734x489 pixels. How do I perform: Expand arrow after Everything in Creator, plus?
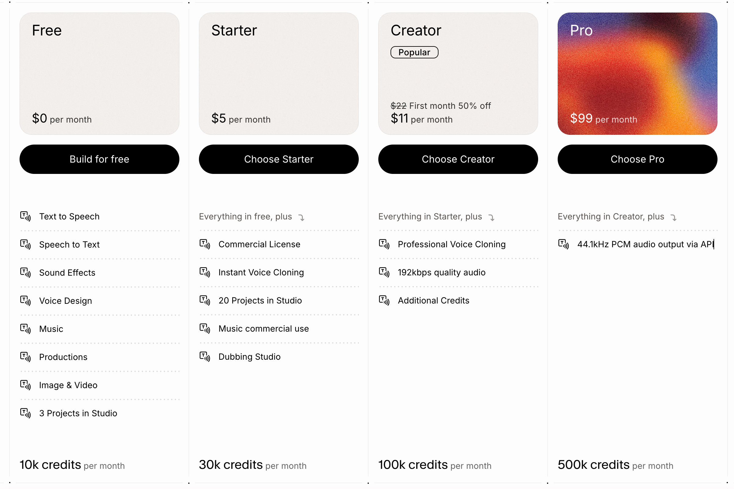[x=673, y=217]
